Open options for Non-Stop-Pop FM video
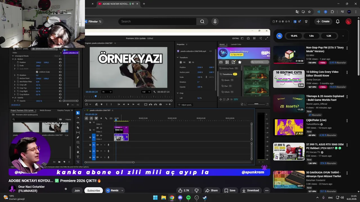360x202 pixels. click(x=347, y=48)
